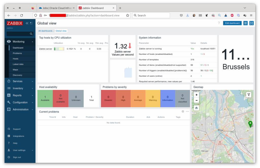The height and width of the screenshot is (168, 260).
Task: Expand the User settings menu
Action: (20, 150)
